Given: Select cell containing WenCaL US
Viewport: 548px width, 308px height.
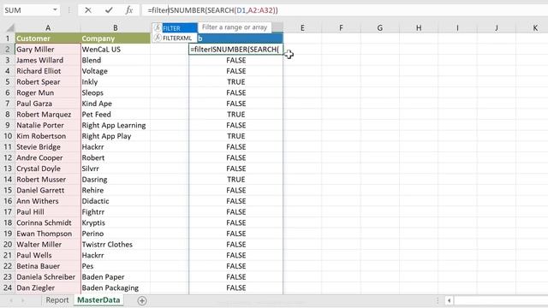Looking at the screenshot, I should (x=116, y=50).
